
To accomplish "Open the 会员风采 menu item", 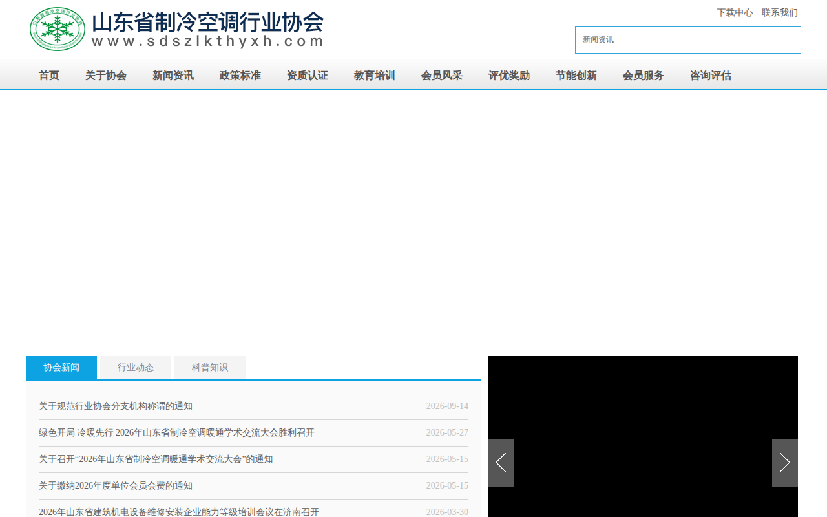I will pyautogui.click(x=442, y=76).
